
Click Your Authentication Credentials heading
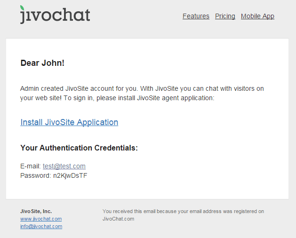pos(79,148)
